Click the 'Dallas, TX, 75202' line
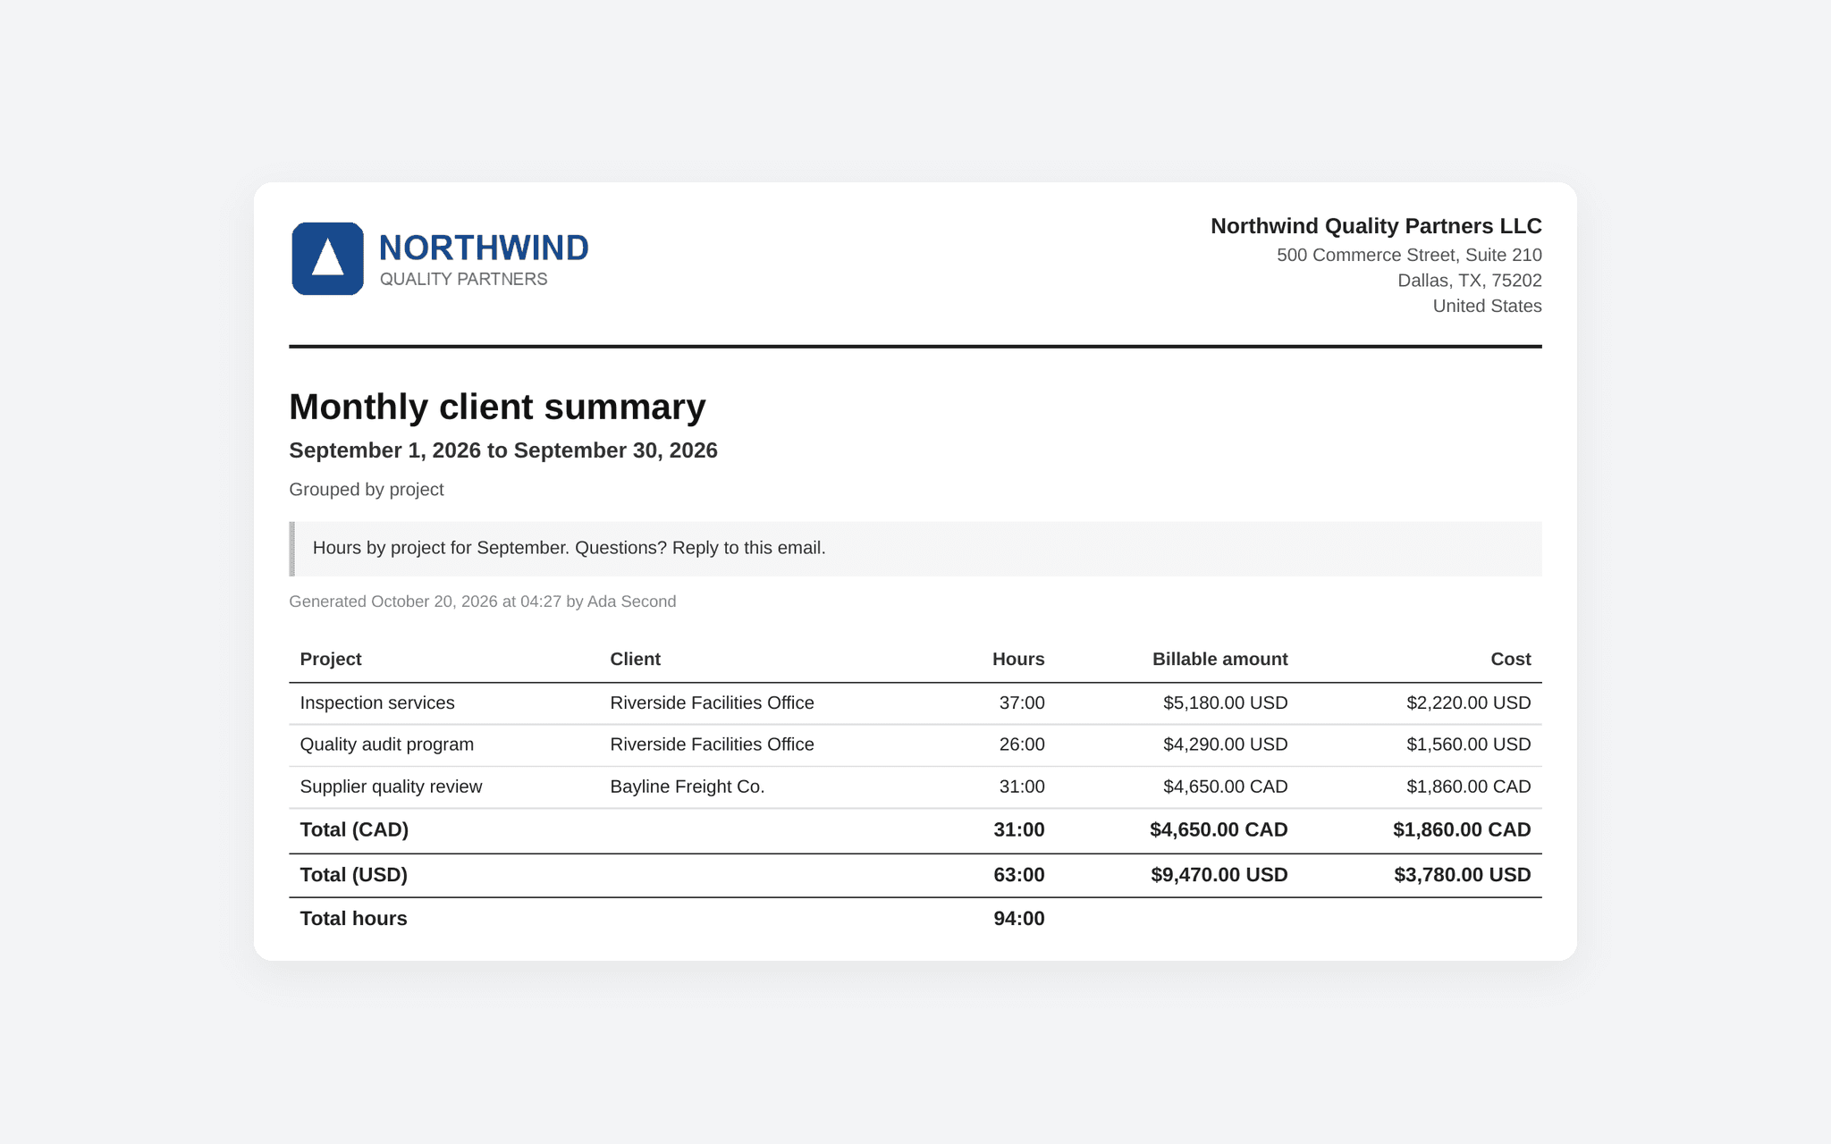 (x=1470, y=281)
